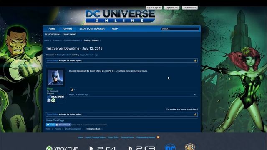Viewport: 267px width, 150px height.
Task: Open Forums in the top breadcrumb
Action: pyautogui.click(x=56, y=40)
